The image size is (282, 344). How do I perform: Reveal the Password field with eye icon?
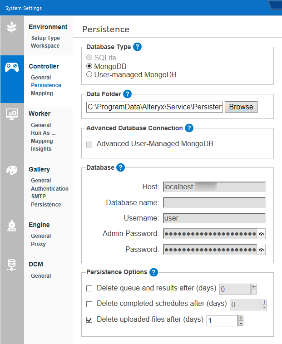(x=261, y=250)
